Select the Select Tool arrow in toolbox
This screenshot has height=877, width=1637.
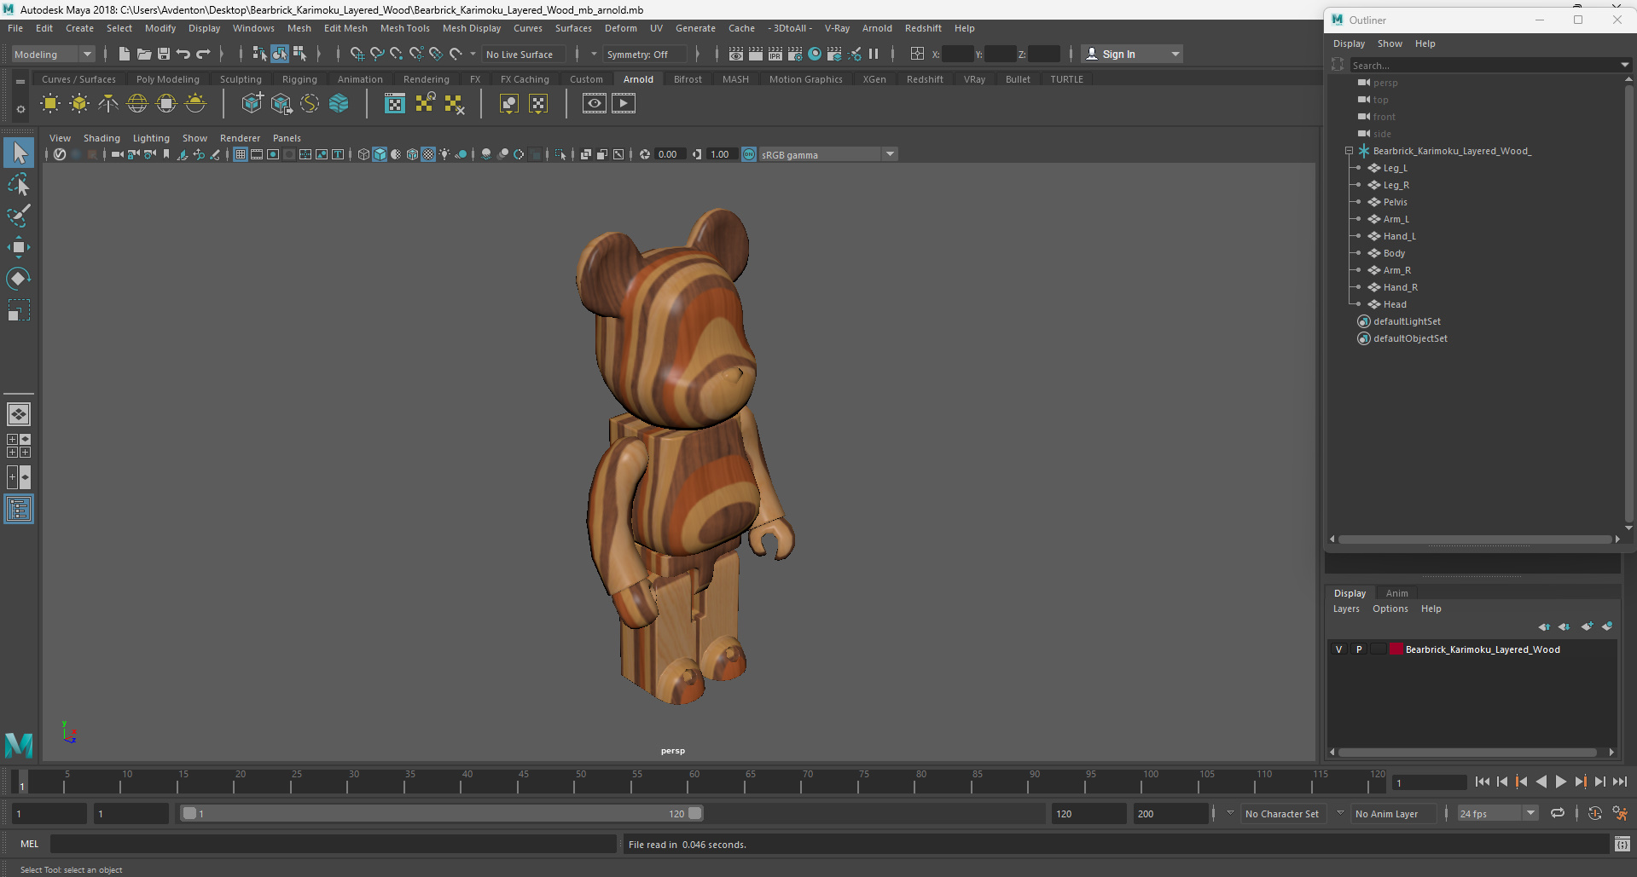coord(19,153)
